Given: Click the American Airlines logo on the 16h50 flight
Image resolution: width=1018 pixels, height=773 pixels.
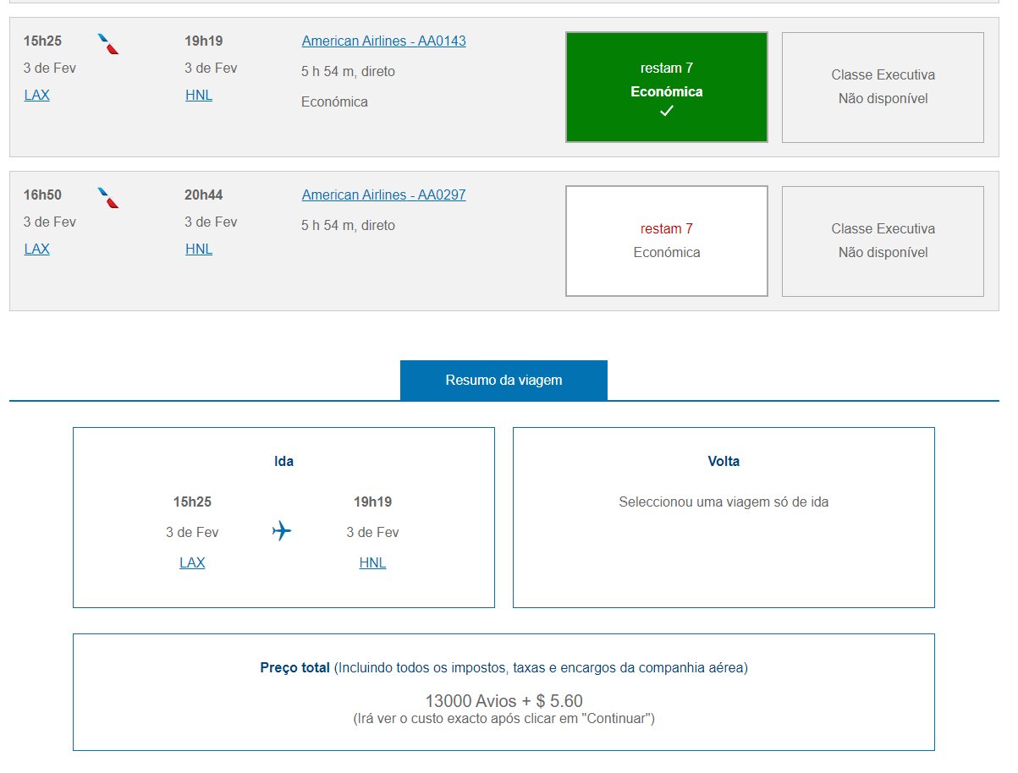Looking at the screenshot, I should click(107, 198).
